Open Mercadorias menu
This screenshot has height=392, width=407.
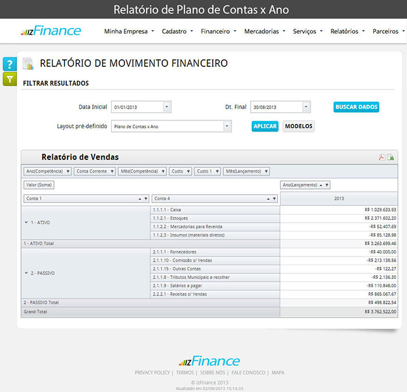pos(265,31)
